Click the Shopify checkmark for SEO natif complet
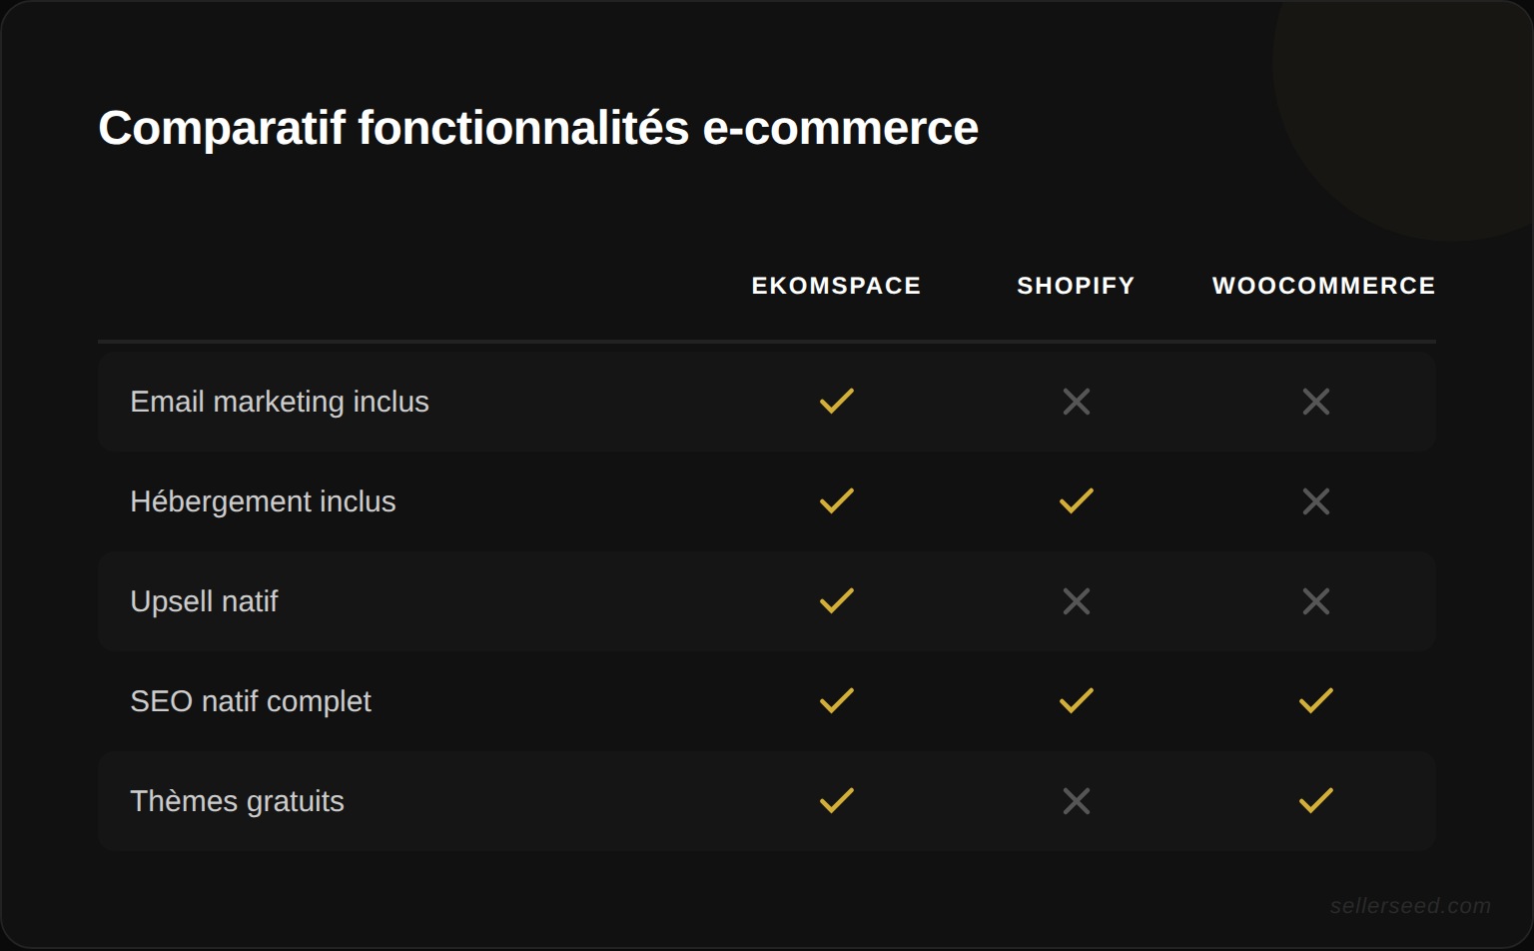Screen dimensions: 1534x951 [x=1076, y=701]
